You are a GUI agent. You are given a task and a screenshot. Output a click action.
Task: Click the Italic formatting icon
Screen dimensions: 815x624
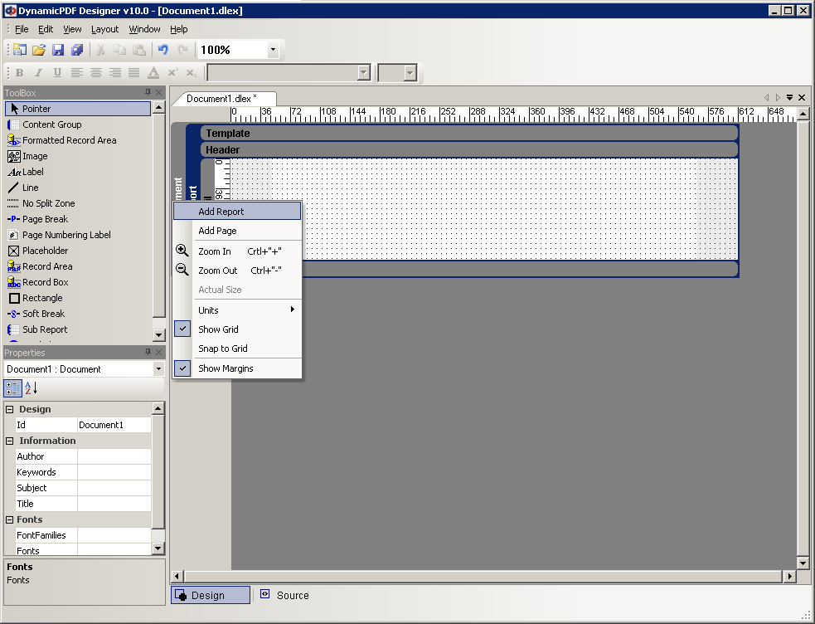click(x=38, y=73)
